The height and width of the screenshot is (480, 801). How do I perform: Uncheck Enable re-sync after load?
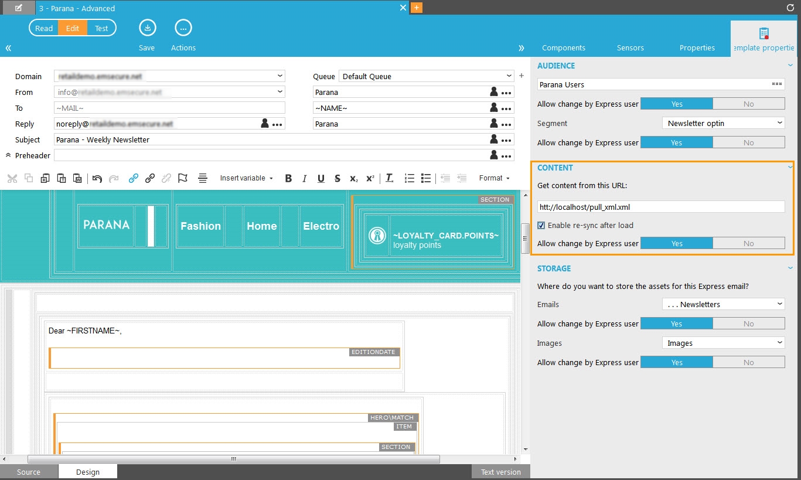[x=542, y=225]
